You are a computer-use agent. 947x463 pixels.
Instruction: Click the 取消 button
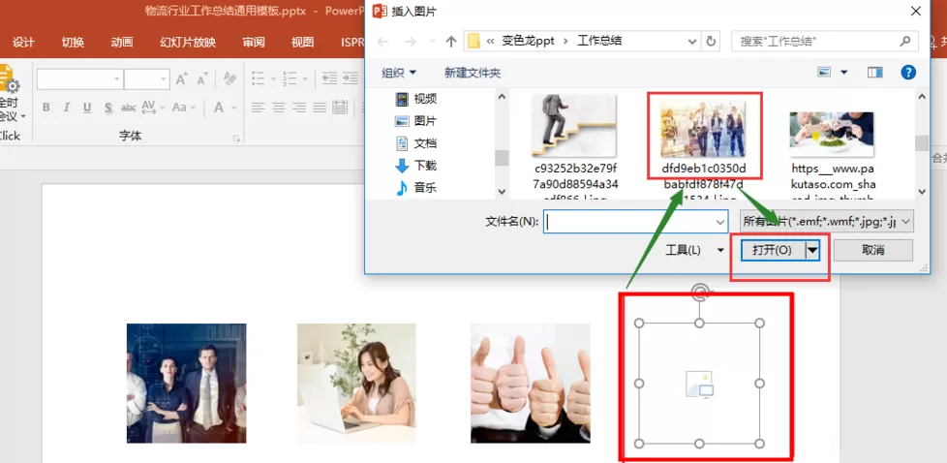coord(873,250)
